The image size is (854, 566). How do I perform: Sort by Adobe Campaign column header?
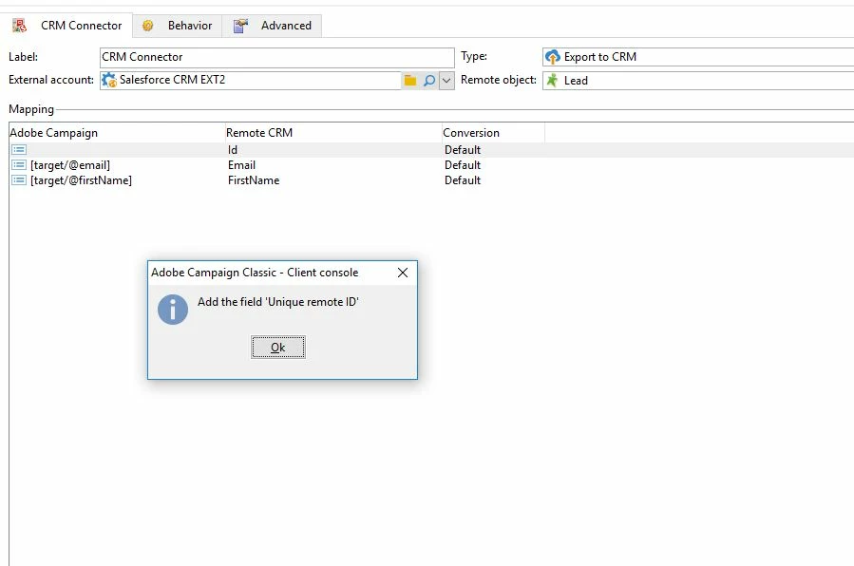click(x=117, y=133)
